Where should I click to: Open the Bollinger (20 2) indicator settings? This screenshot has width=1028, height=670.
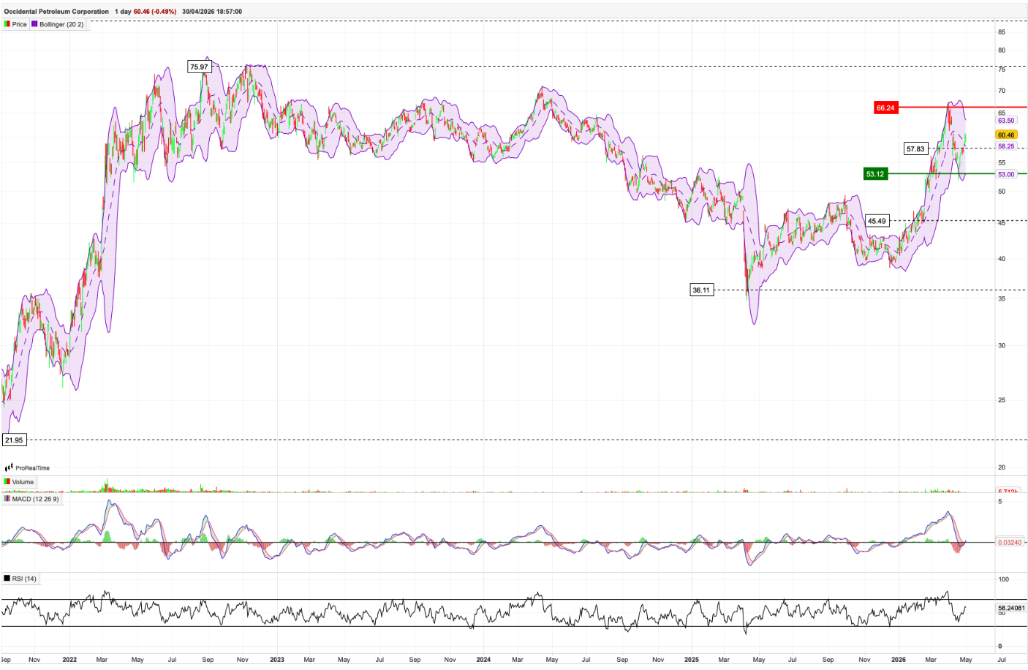pyautogui.click(x=61, y=24)
